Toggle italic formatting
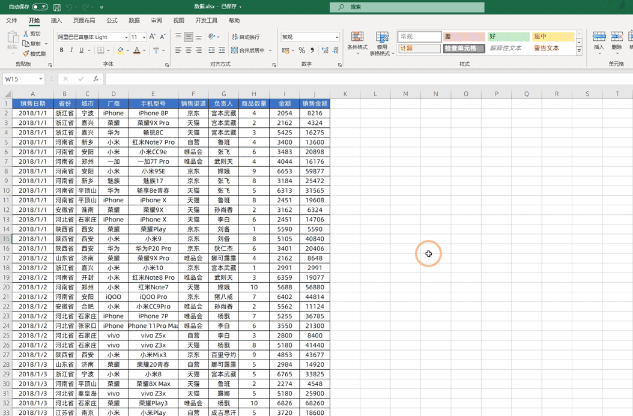 [x=71, y=50]
